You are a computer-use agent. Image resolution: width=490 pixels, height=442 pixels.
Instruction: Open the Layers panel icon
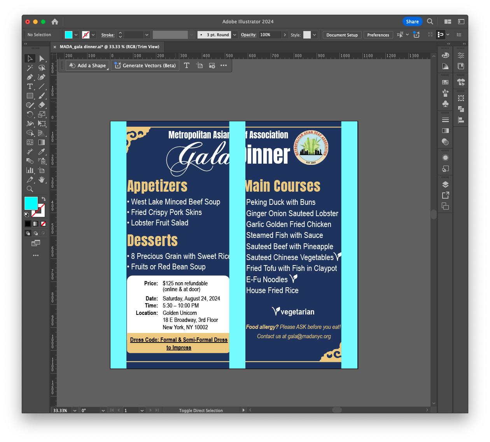(446, 185)
